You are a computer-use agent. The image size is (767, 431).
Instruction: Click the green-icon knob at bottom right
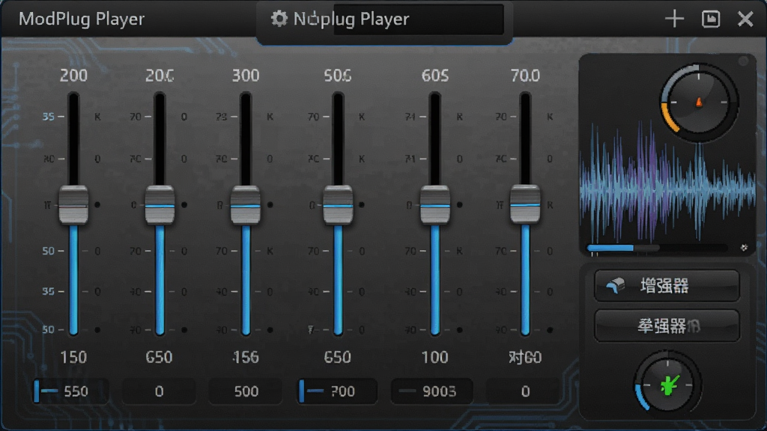pos(667,385)
